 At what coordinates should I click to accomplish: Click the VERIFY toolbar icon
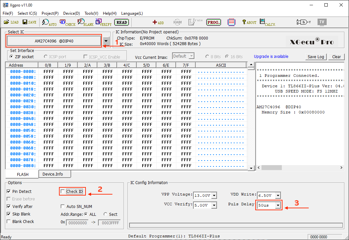coord(104,22)
